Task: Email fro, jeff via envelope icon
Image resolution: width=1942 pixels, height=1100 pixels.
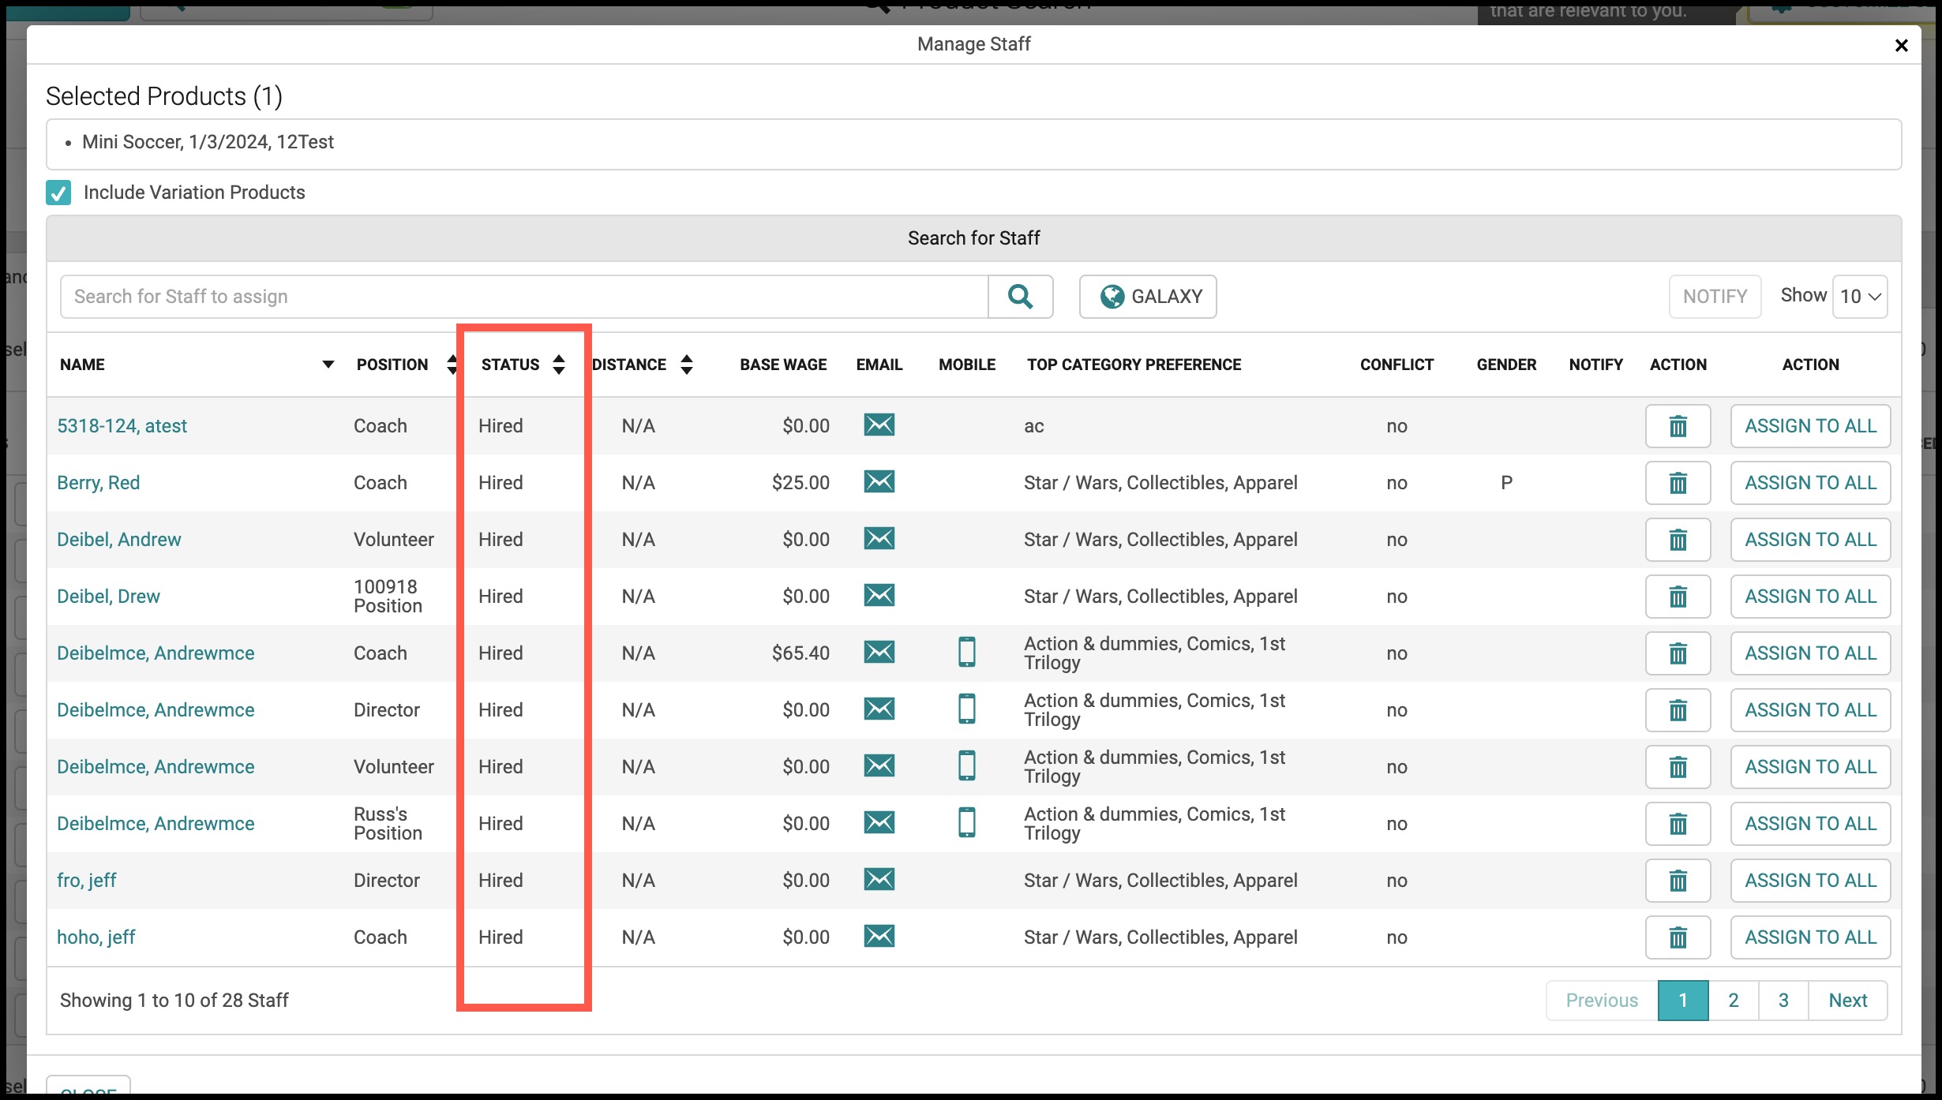Action: coord(879,879)
